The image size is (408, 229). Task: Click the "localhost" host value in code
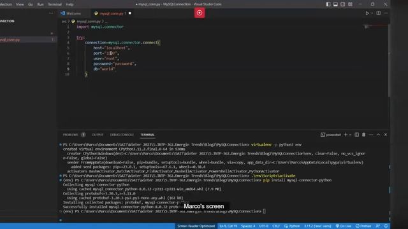coord(116,48)
